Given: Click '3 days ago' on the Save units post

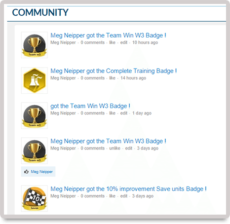Looking at the screenshot, I should coord(143,196).
